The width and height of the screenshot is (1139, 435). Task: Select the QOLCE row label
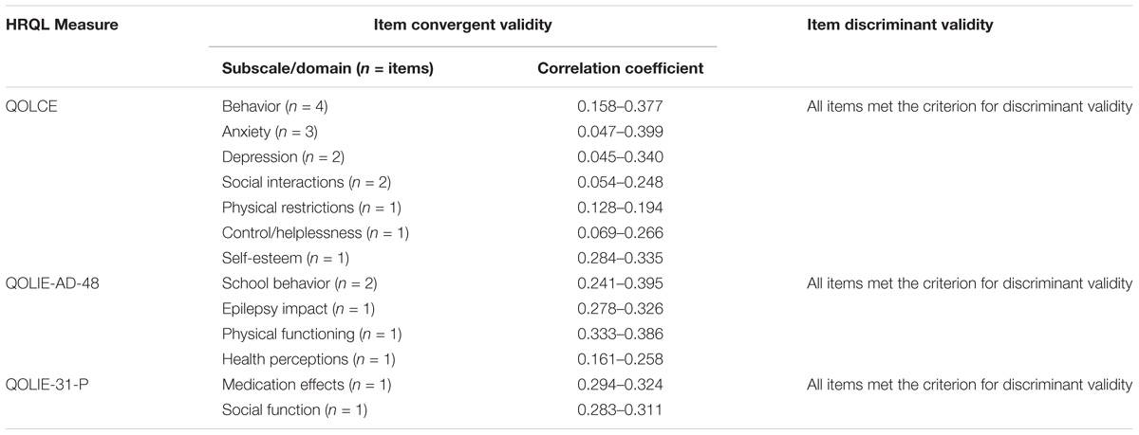click(x=33, y=105)
